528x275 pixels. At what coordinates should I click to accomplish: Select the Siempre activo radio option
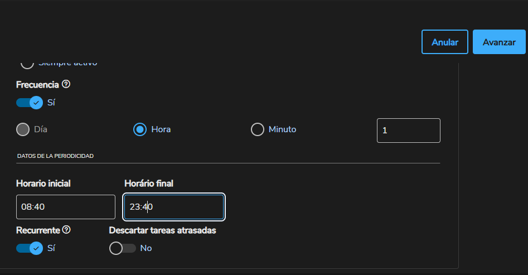click(27, 64)
